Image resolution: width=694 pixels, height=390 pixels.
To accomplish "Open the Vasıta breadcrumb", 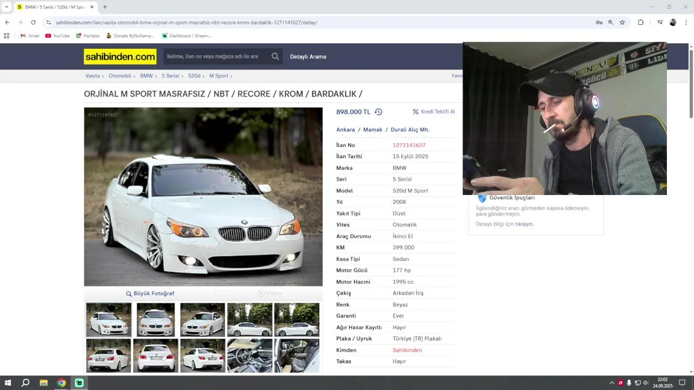I will pos(93,76).
